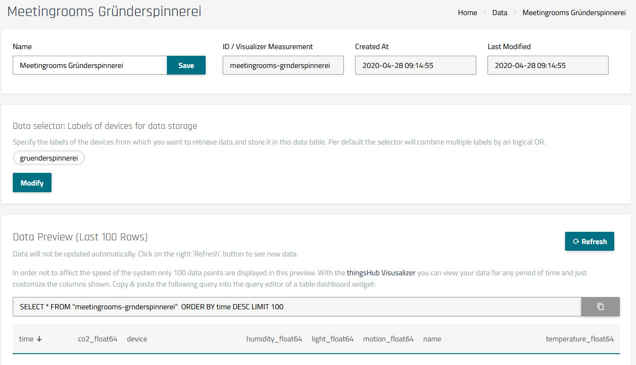
Task: Click the time column sort arrow
Action: pos(39,339)
